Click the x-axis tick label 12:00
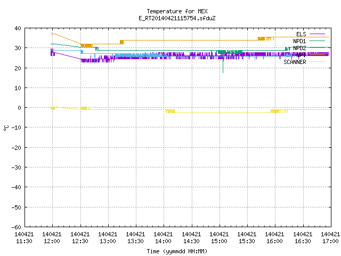The width and height of the screenshot is (341, 256). (x=52, y=241)
